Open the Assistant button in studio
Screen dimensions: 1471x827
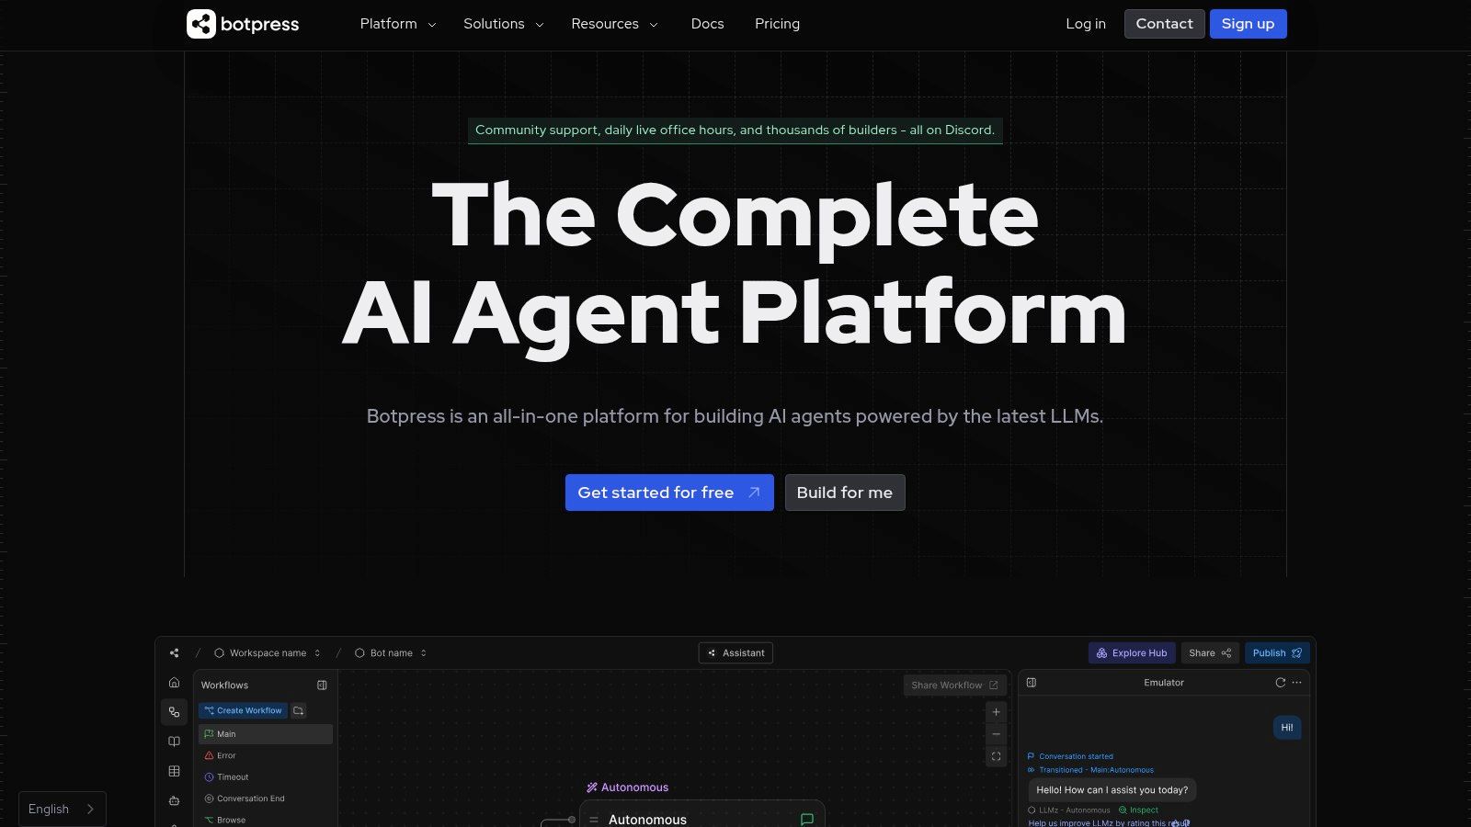point(735,653)
